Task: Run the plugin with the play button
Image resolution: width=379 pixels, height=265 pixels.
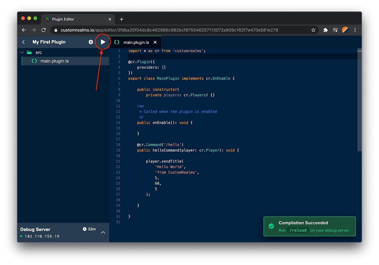Action: 103,42
